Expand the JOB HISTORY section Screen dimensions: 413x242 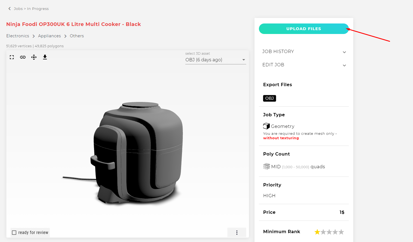[x=304, y=52]
